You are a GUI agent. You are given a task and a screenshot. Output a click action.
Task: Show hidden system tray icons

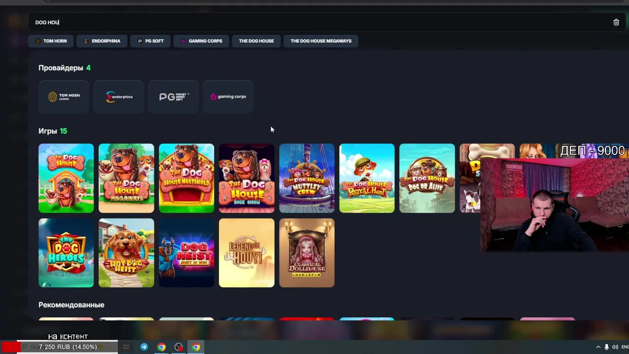[598, 347]
